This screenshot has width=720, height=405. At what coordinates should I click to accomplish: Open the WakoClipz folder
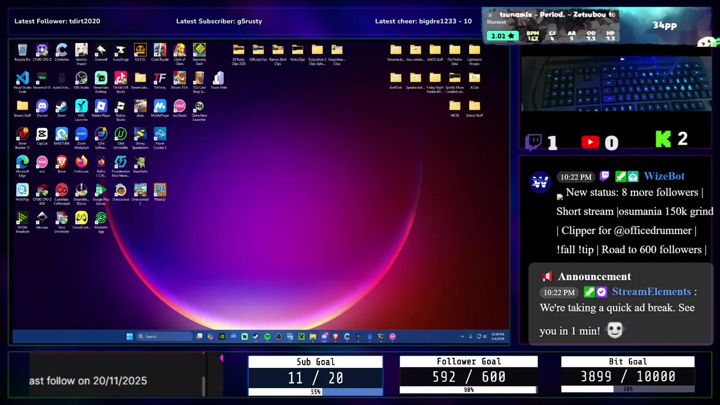coord(298,52)
